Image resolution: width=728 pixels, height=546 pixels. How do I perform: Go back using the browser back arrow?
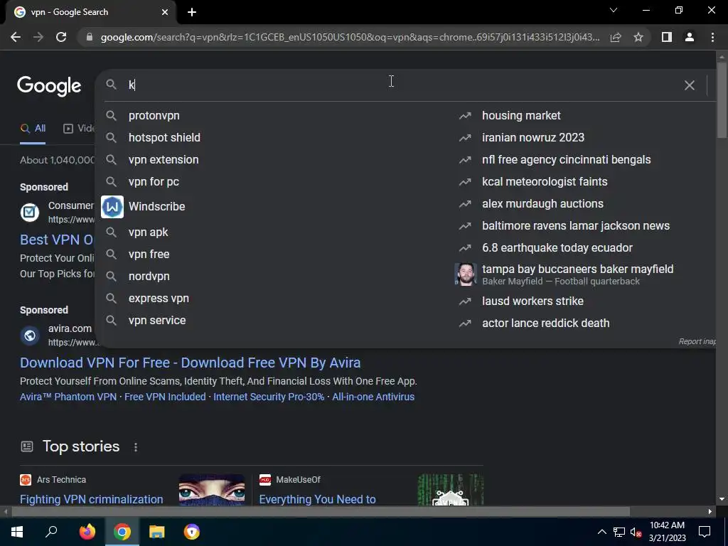[x=16, y=37]
